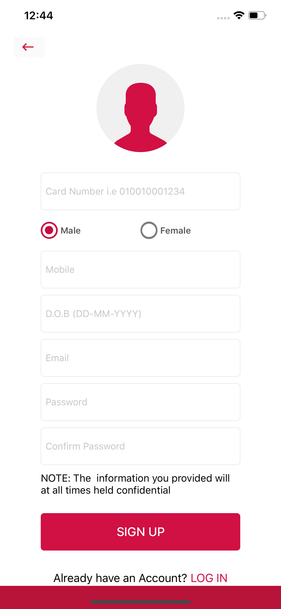Tap the SIGN UP button
The height and width of the screenshot is (609, 281).
(x=140, y=532)
